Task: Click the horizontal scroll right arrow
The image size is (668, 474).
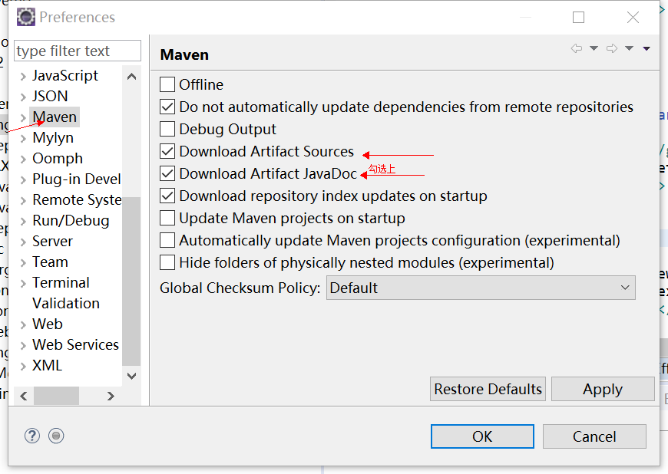Action: pyautogui.click(x=111, y=396)
